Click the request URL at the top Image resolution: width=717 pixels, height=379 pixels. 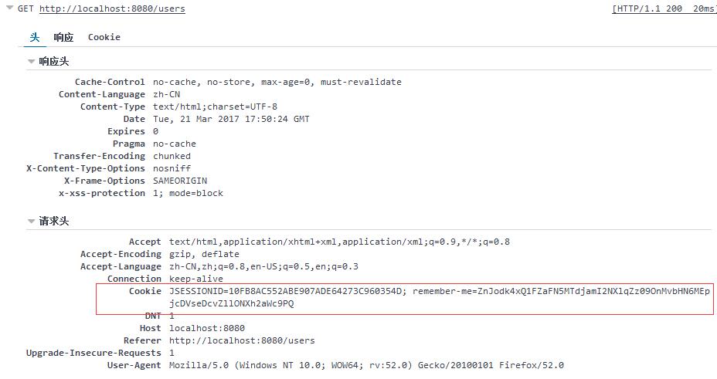[112, 9]
